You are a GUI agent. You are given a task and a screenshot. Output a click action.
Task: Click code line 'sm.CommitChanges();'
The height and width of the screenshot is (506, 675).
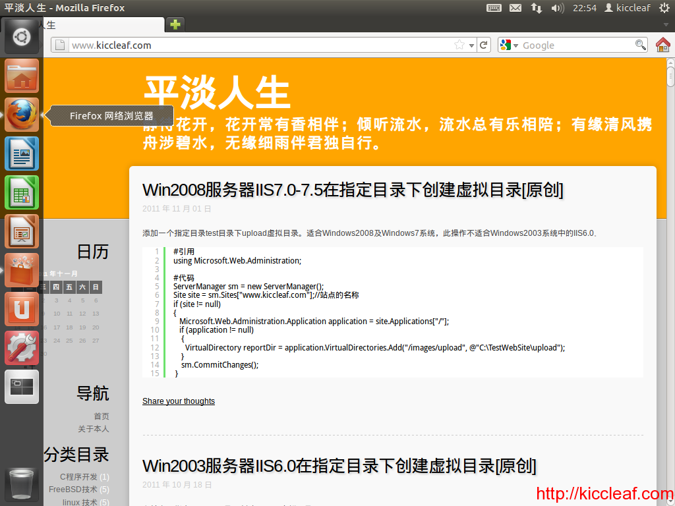click(x=220, y=365)
